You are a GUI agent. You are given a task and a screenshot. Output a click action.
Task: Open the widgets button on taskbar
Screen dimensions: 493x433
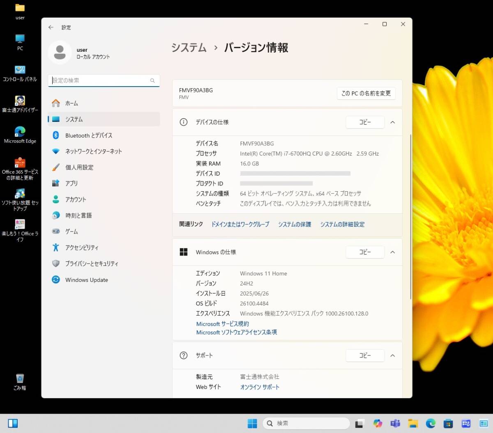pos(13,423)
